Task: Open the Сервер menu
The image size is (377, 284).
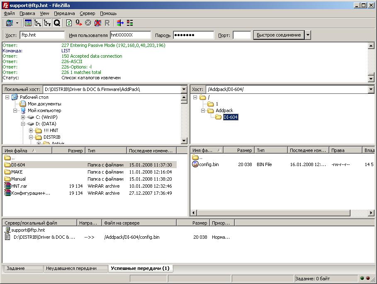Action: pyautogui.click(x=87, y=13)
